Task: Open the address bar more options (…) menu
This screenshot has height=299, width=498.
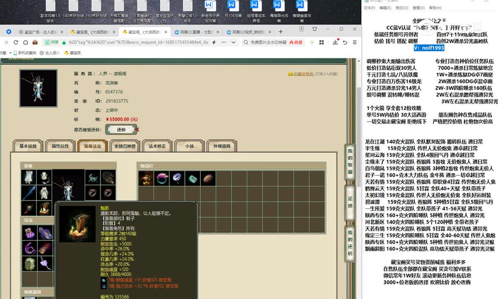Action: pos(224,42)
